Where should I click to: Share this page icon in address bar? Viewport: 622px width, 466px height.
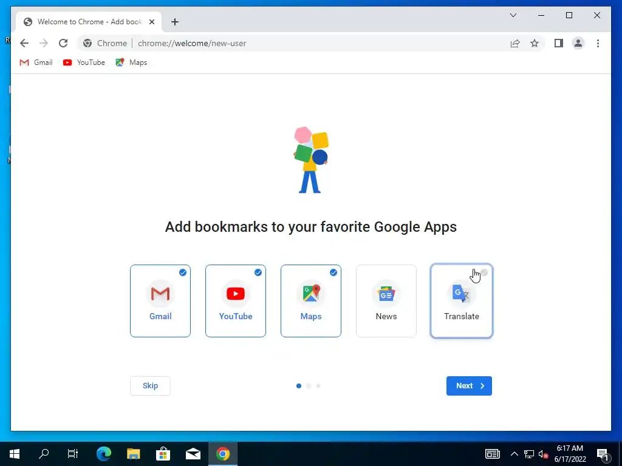[x=515, y=43]
